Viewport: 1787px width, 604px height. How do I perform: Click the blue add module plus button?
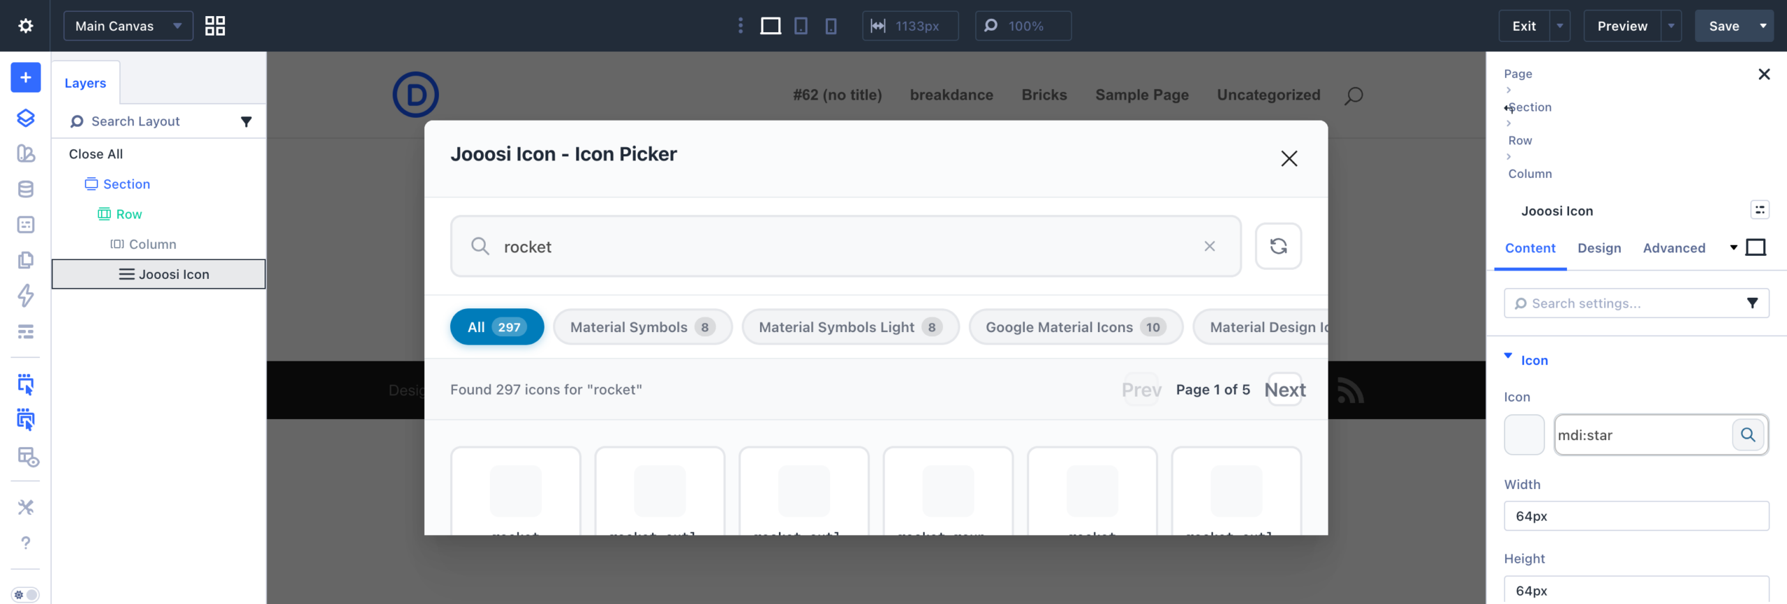26,77
